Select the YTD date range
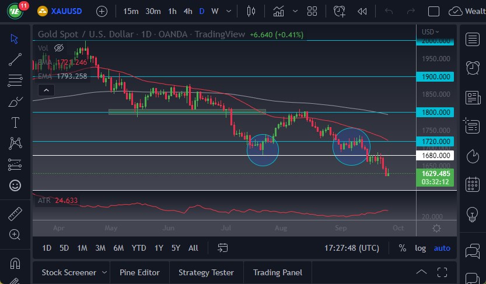This screenshot has width=486, height=284. point(138,248)
